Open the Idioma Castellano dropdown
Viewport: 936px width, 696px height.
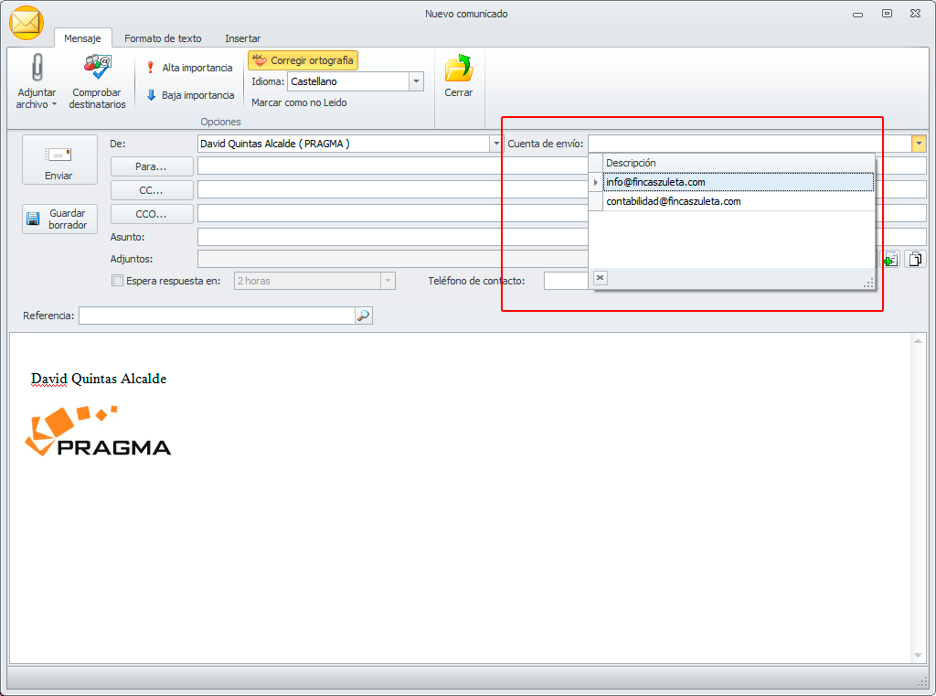click(416, 81)
